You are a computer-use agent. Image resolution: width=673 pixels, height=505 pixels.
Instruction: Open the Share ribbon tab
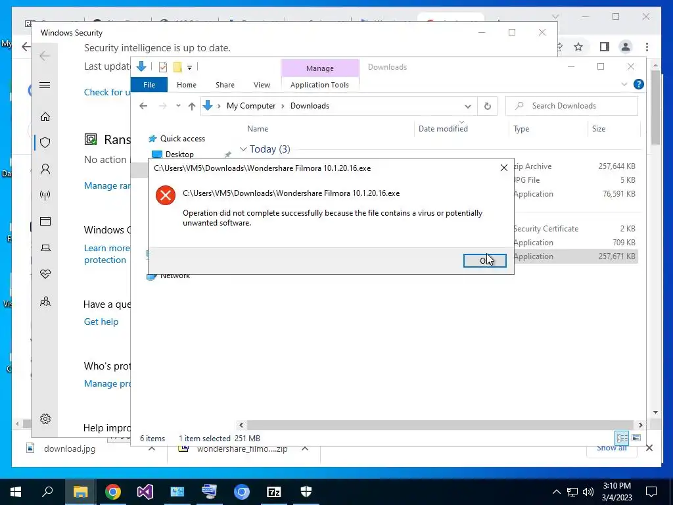225,85
